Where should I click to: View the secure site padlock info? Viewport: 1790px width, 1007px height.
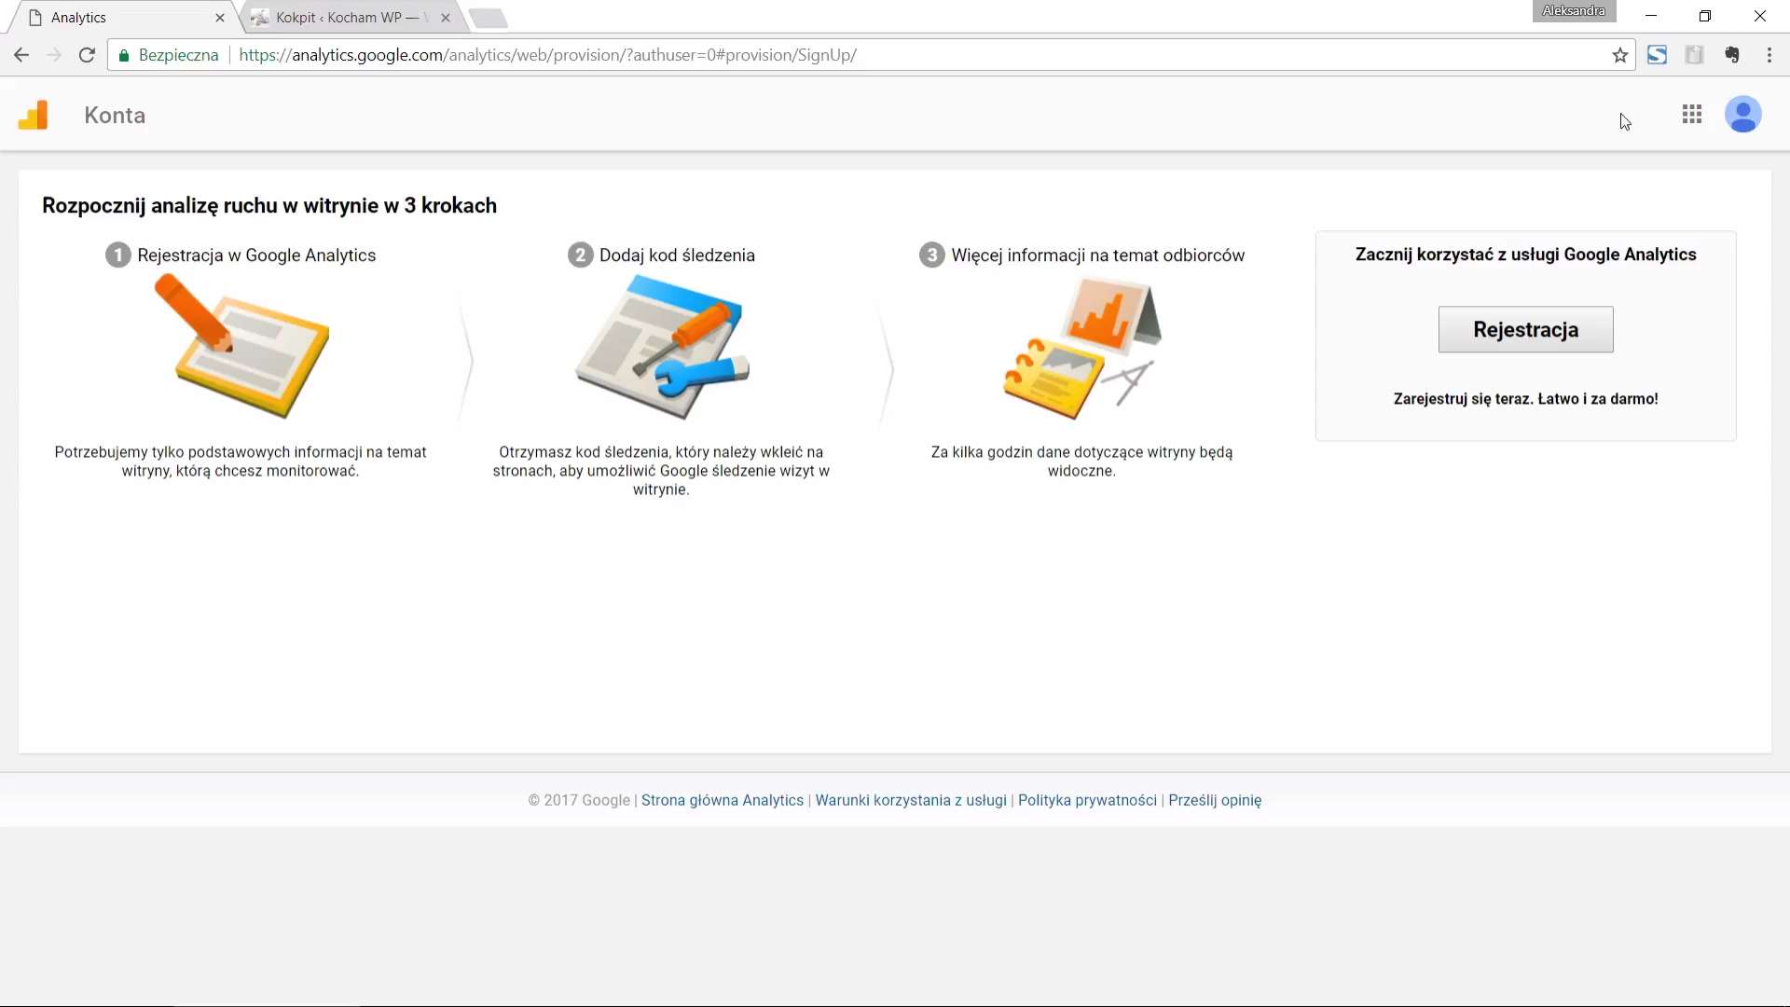[123, 55]
